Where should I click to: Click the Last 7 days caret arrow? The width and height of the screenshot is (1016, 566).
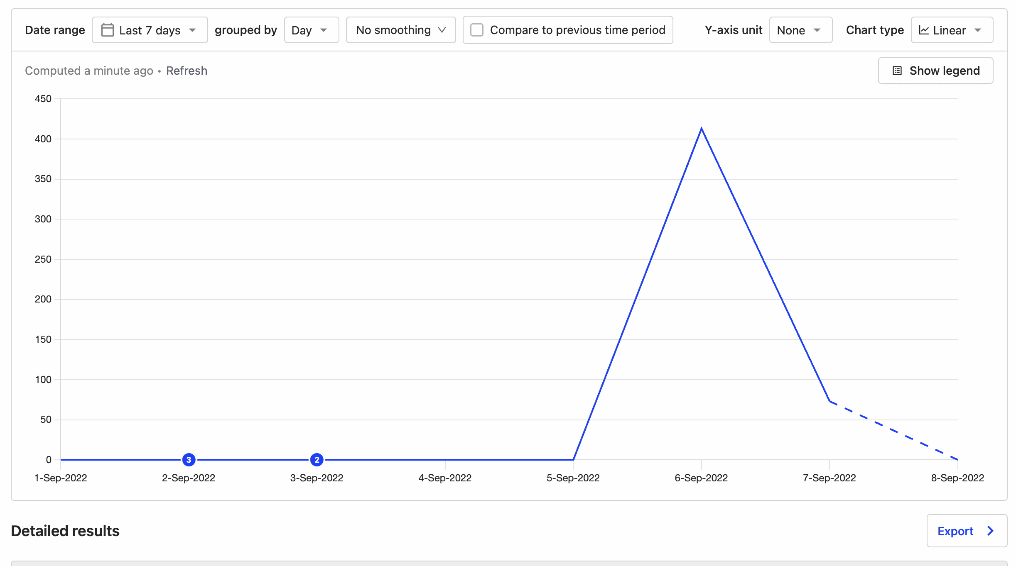pyautogui.click(x=192, y=30)
